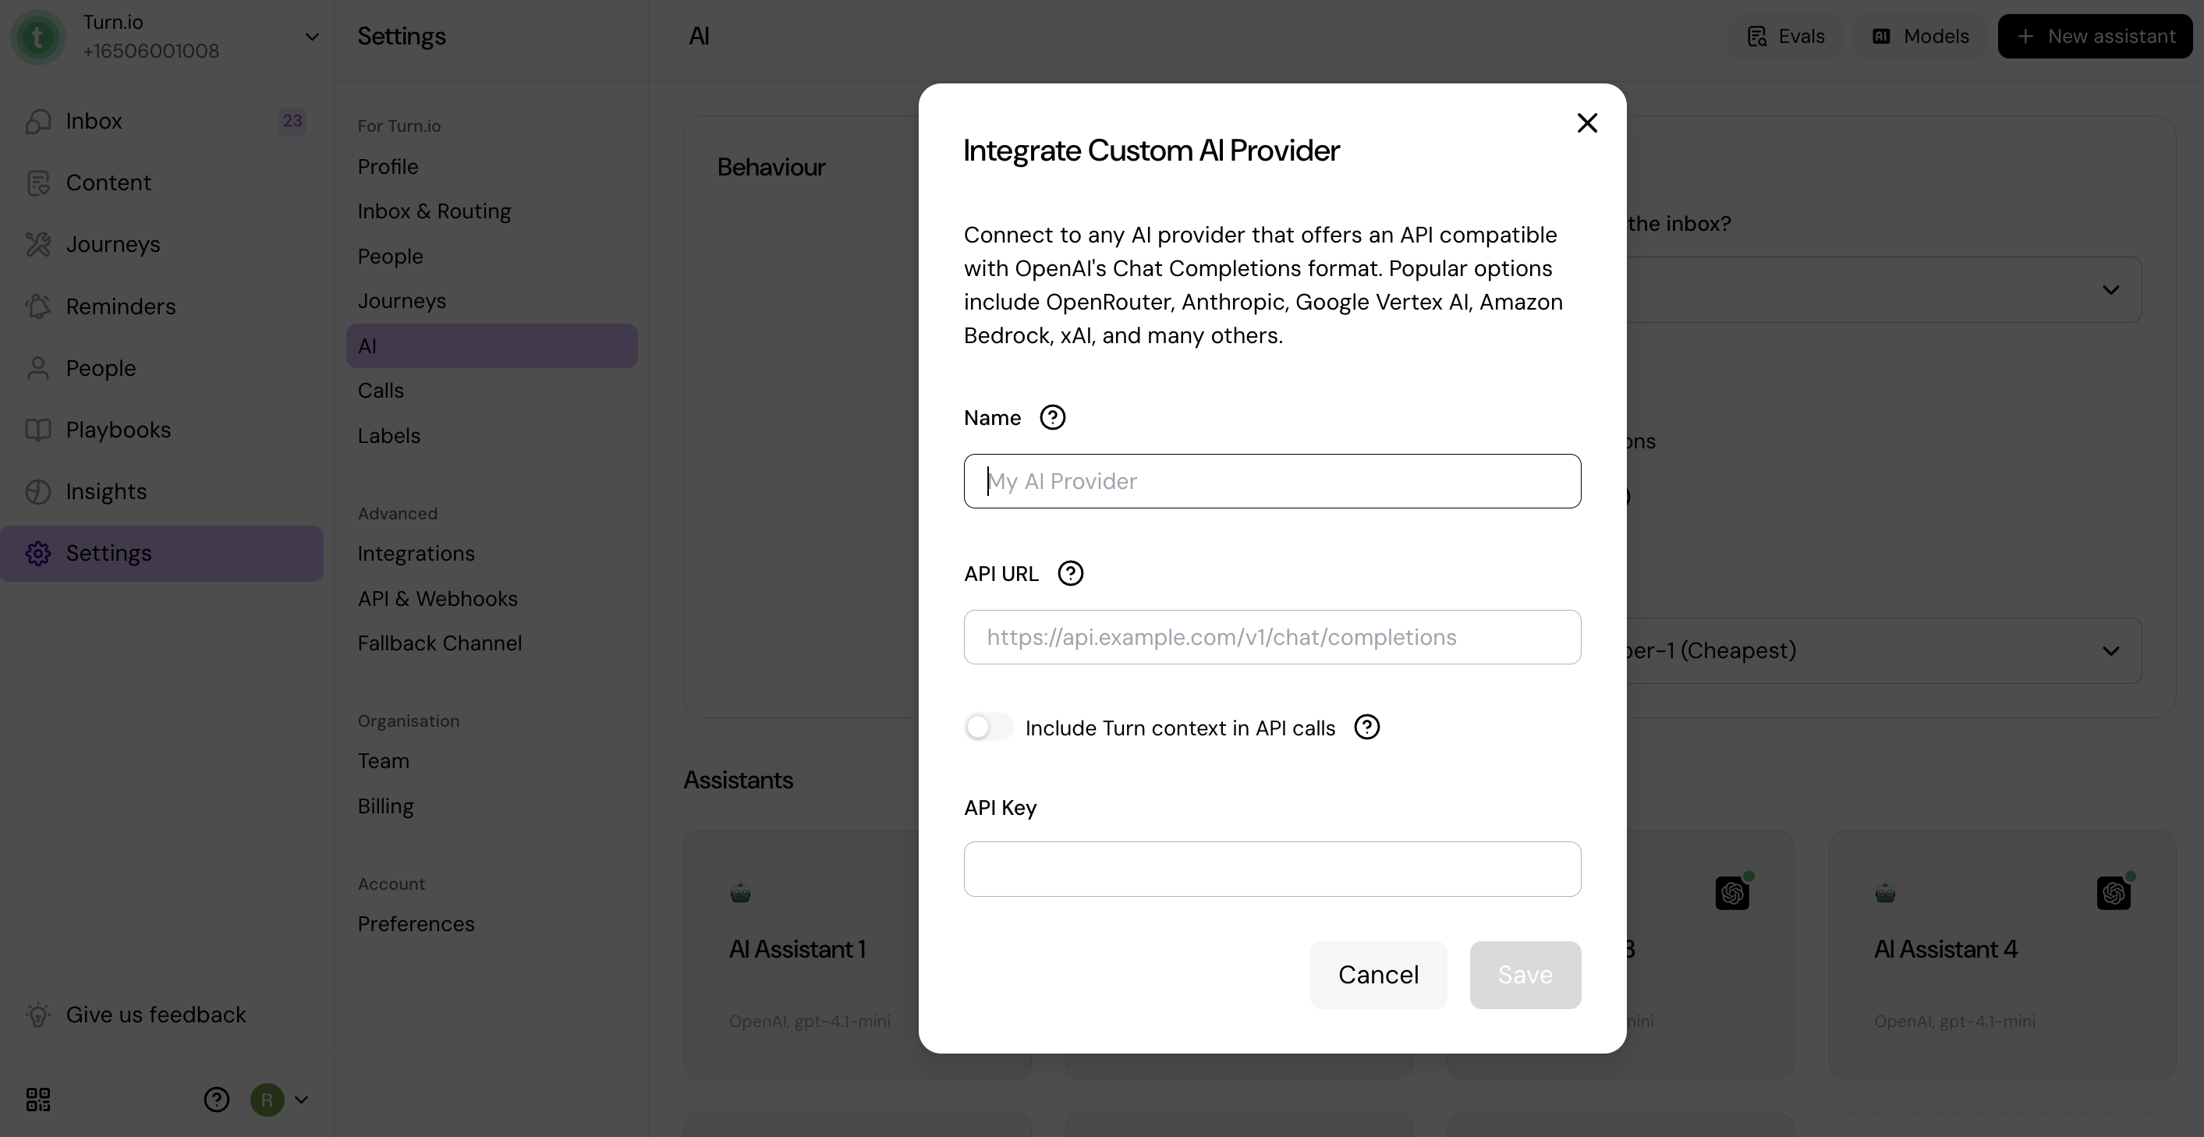2204x1137 pixels.
Task: Open the user avatar dropdown menu
Action: pos(280,1100)
